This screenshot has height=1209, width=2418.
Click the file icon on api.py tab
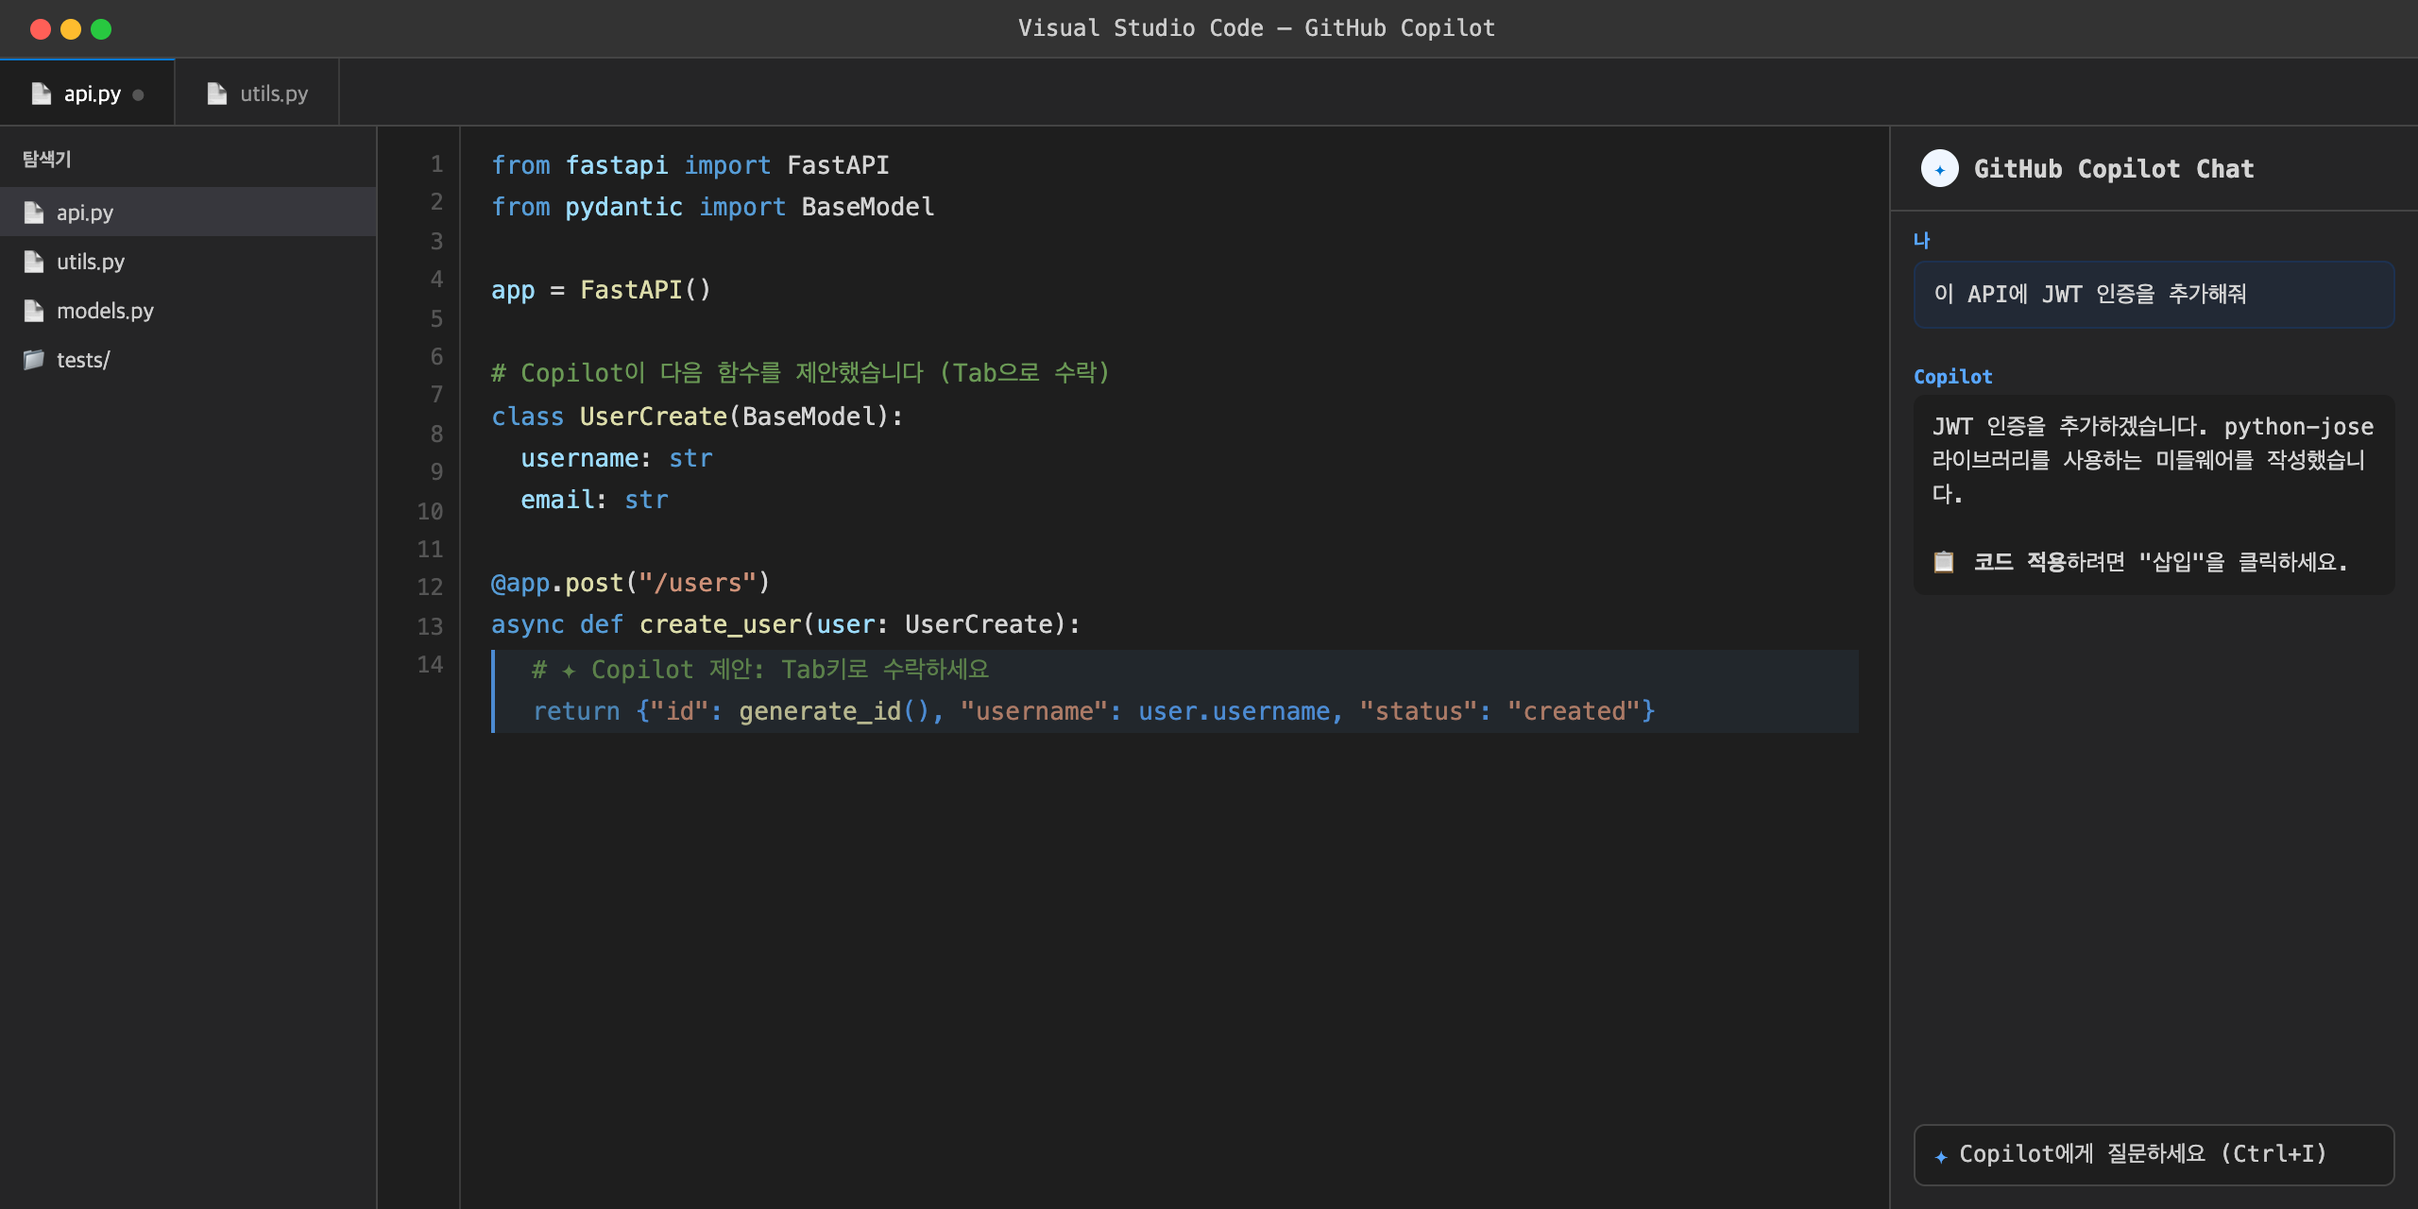[x=41, y=93]
